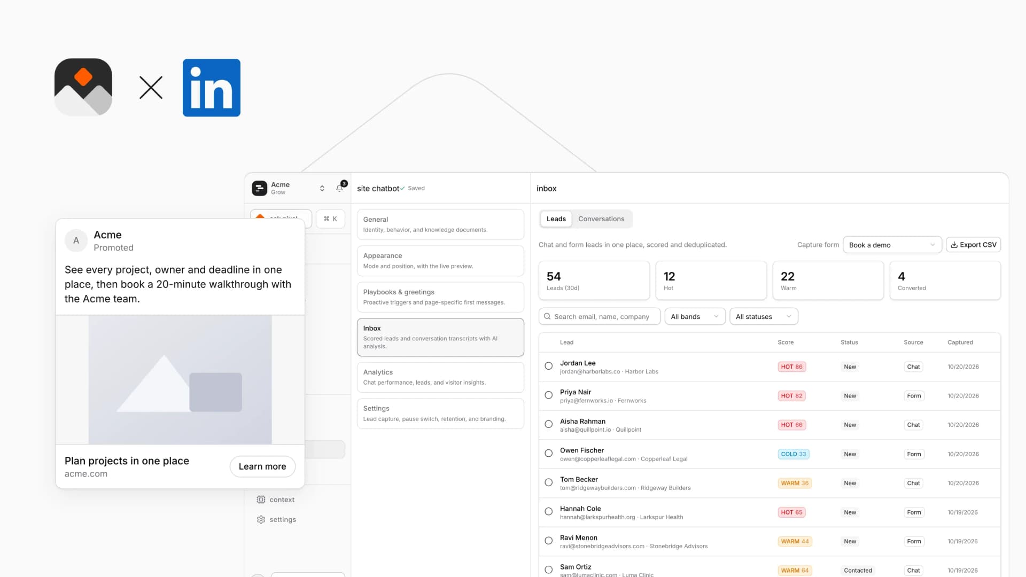Open the All bands filter dropdown

[x=695, y=316]
